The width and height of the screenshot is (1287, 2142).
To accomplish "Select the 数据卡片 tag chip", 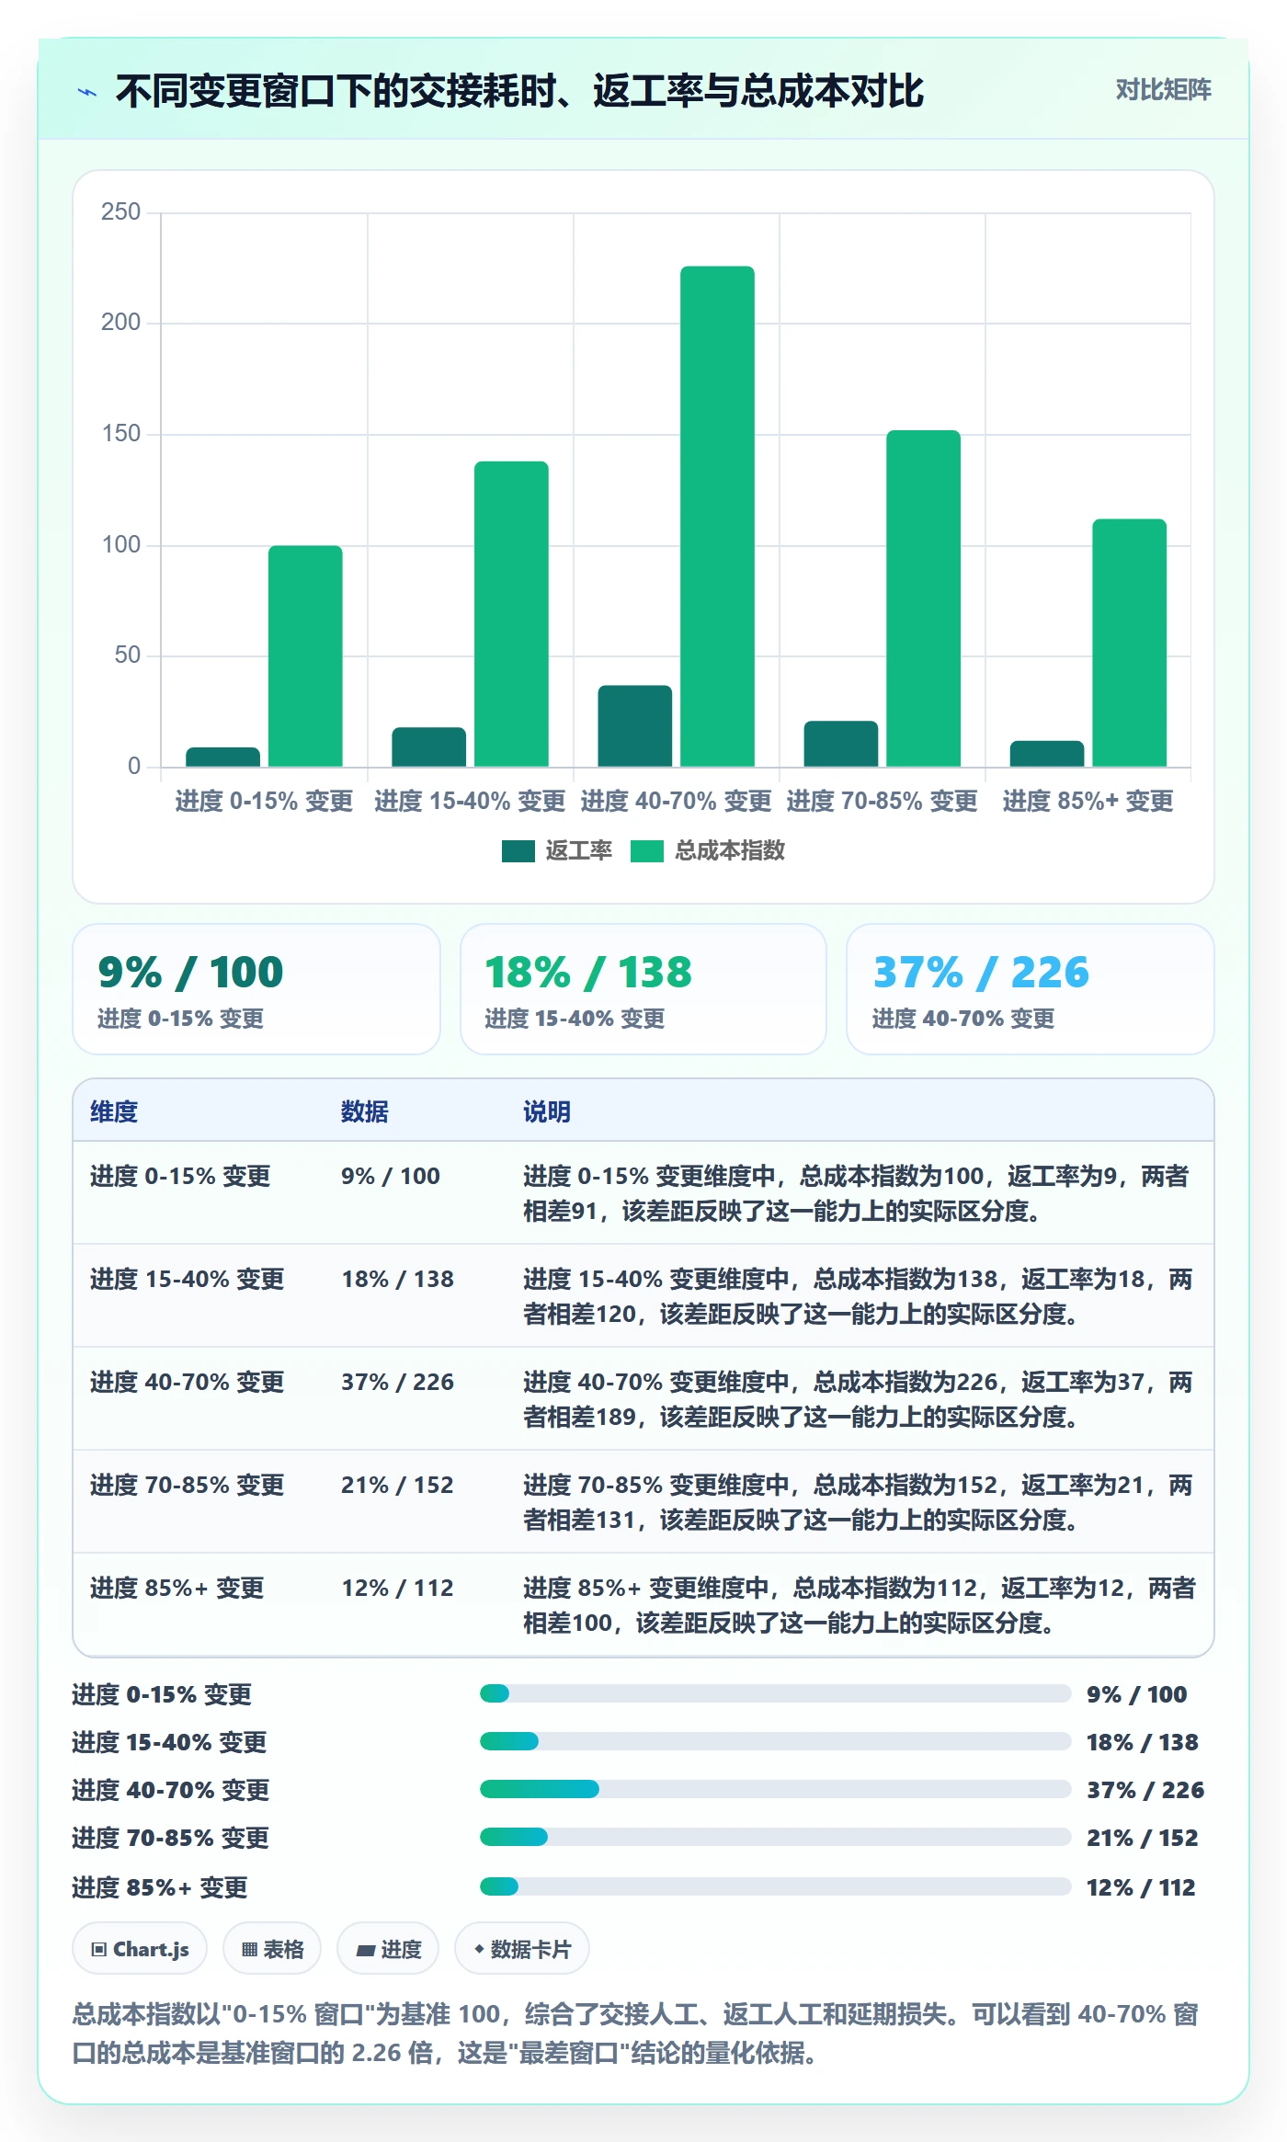I will click(x=522, y=1948).
